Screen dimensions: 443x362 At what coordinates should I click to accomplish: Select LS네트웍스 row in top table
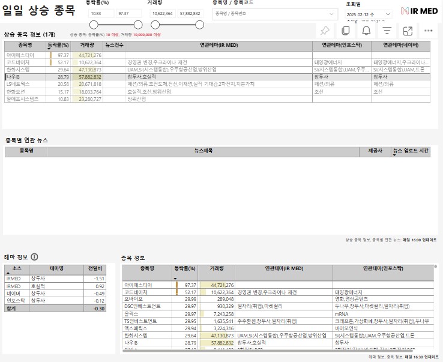[217, 84]
